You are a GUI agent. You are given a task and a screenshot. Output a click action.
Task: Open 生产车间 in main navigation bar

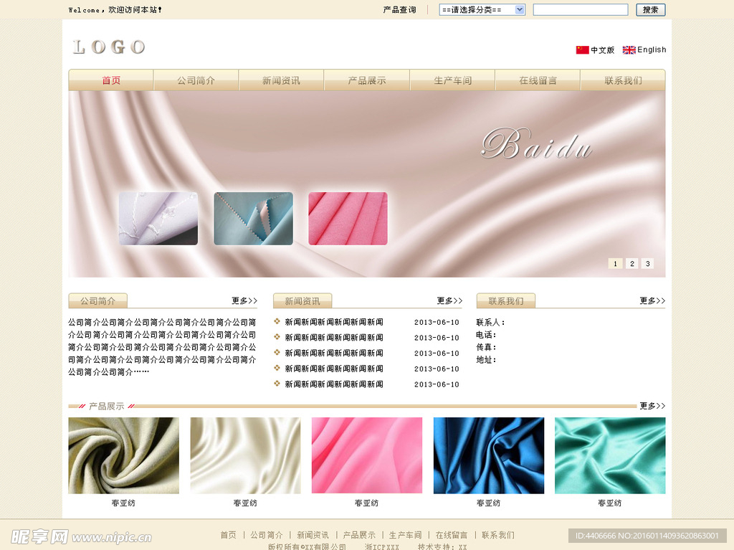(x=453, y=80)
